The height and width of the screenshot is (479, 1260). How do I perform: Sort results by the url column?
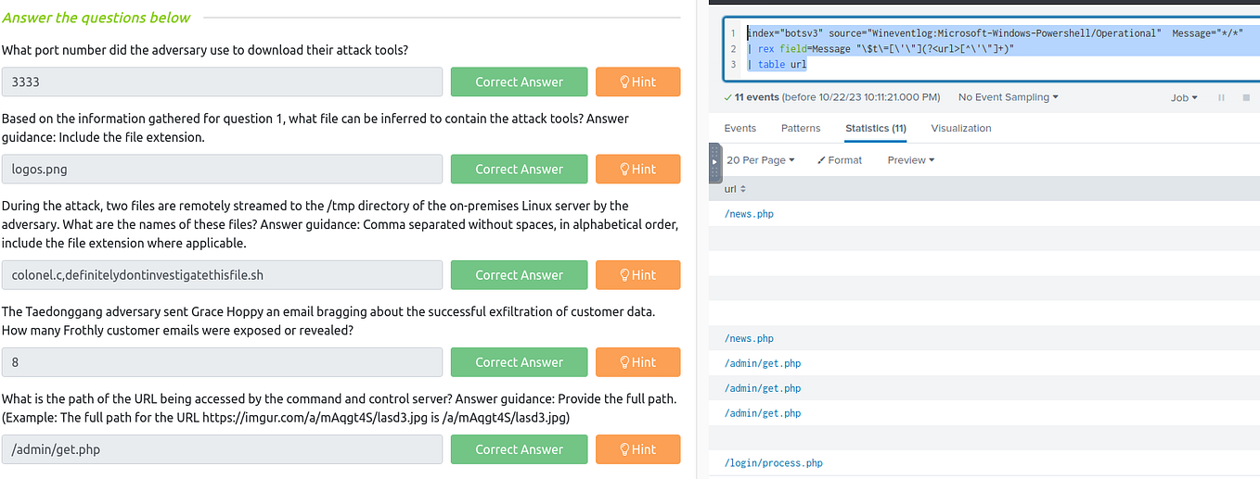point(735,189)
